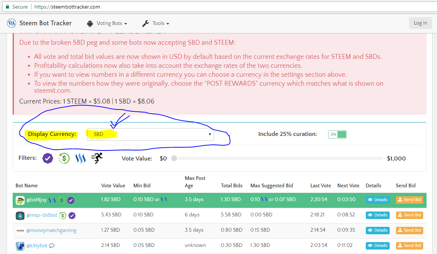The image size is (437, 254).
Task: Enable the blue Steem filter icon
Action: pos(81,158)
